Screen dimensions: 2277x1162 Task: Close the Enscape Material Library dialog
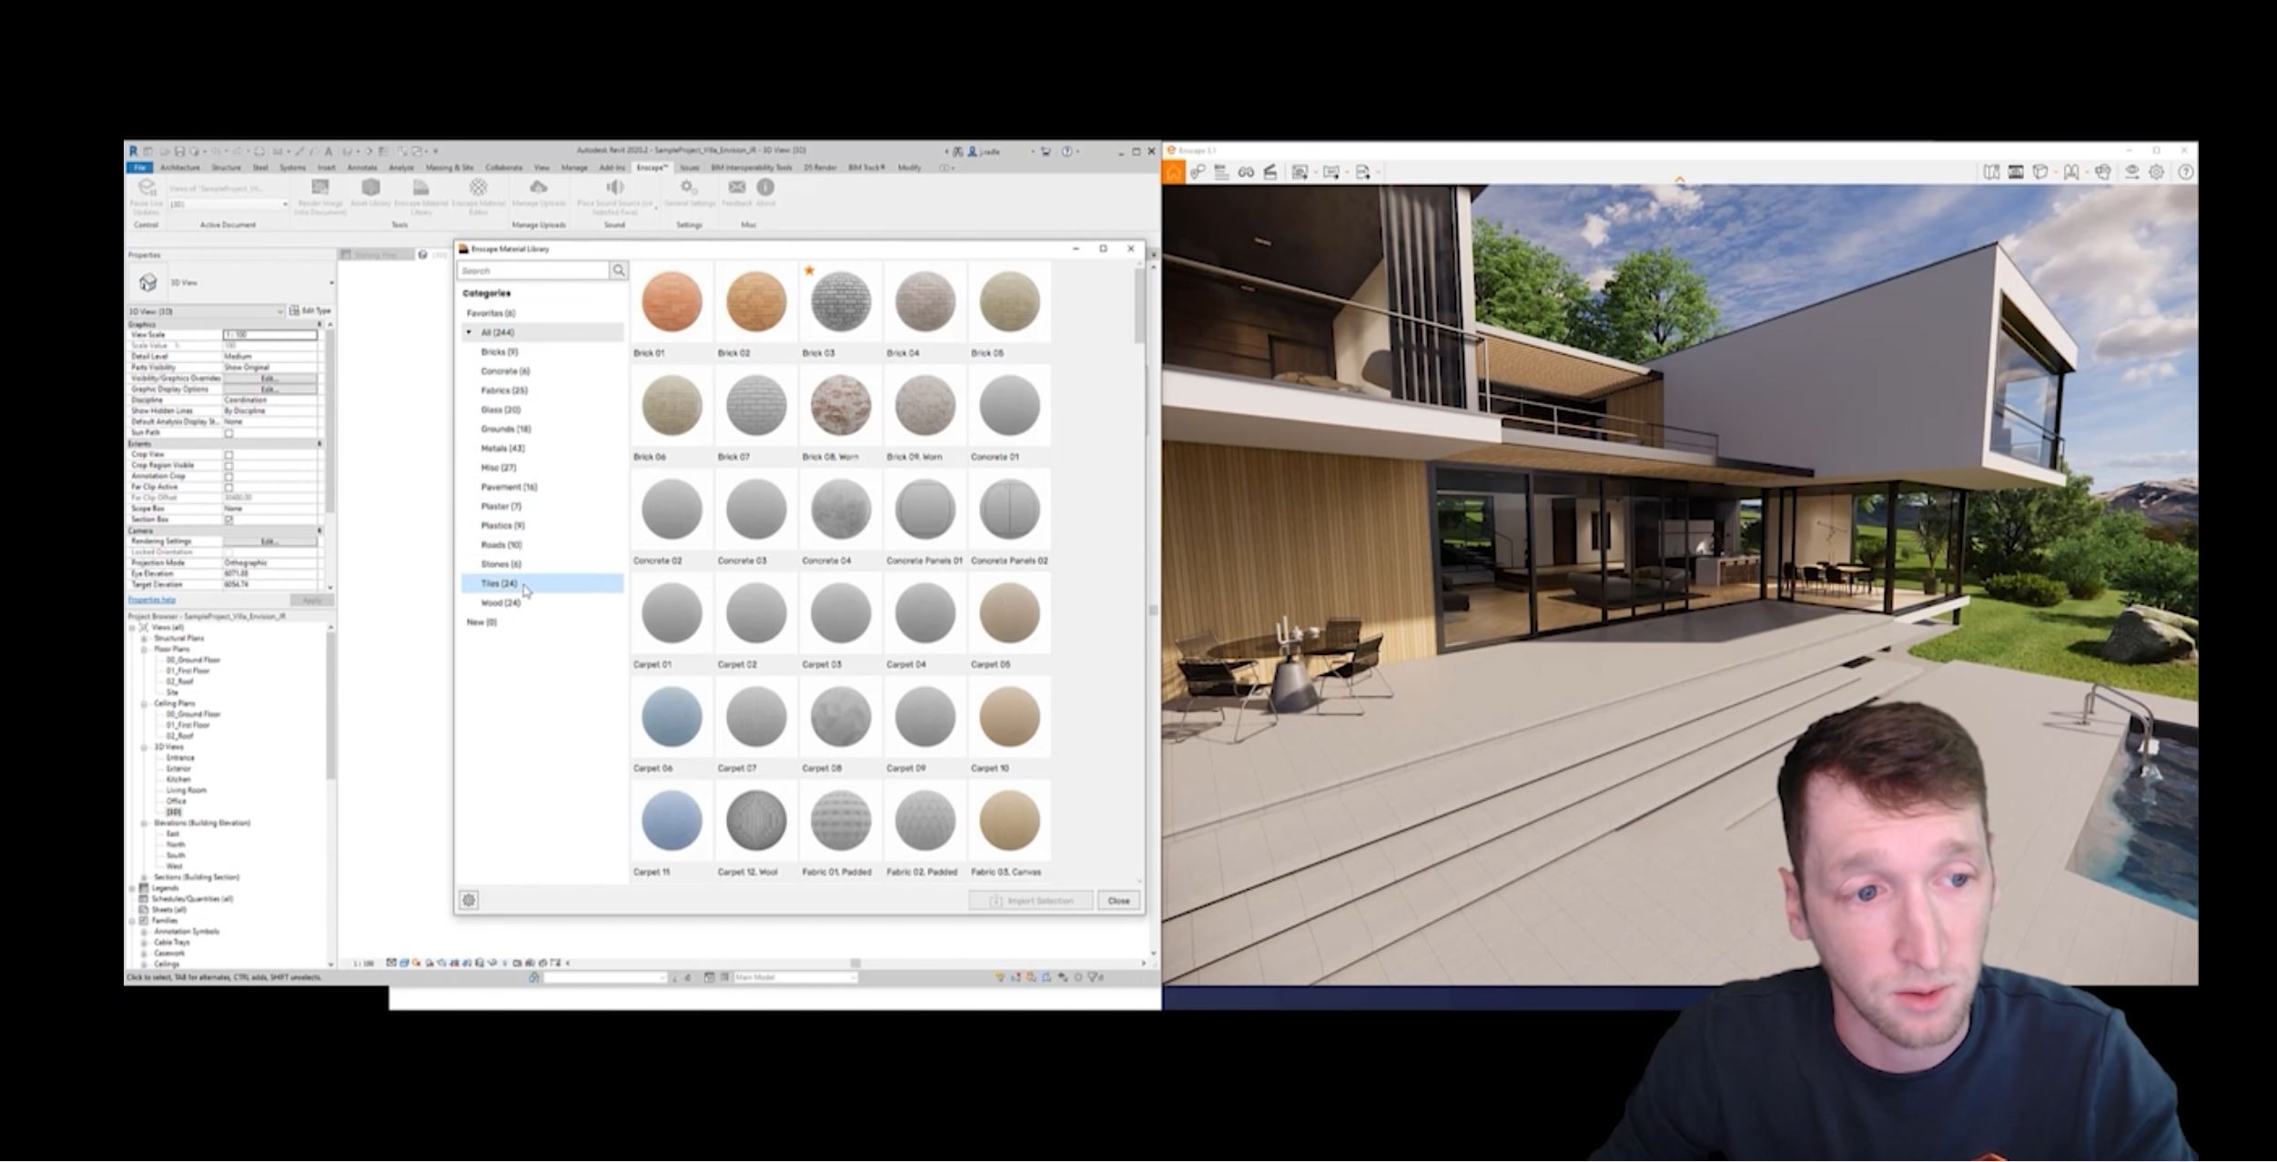point(1130,248)
